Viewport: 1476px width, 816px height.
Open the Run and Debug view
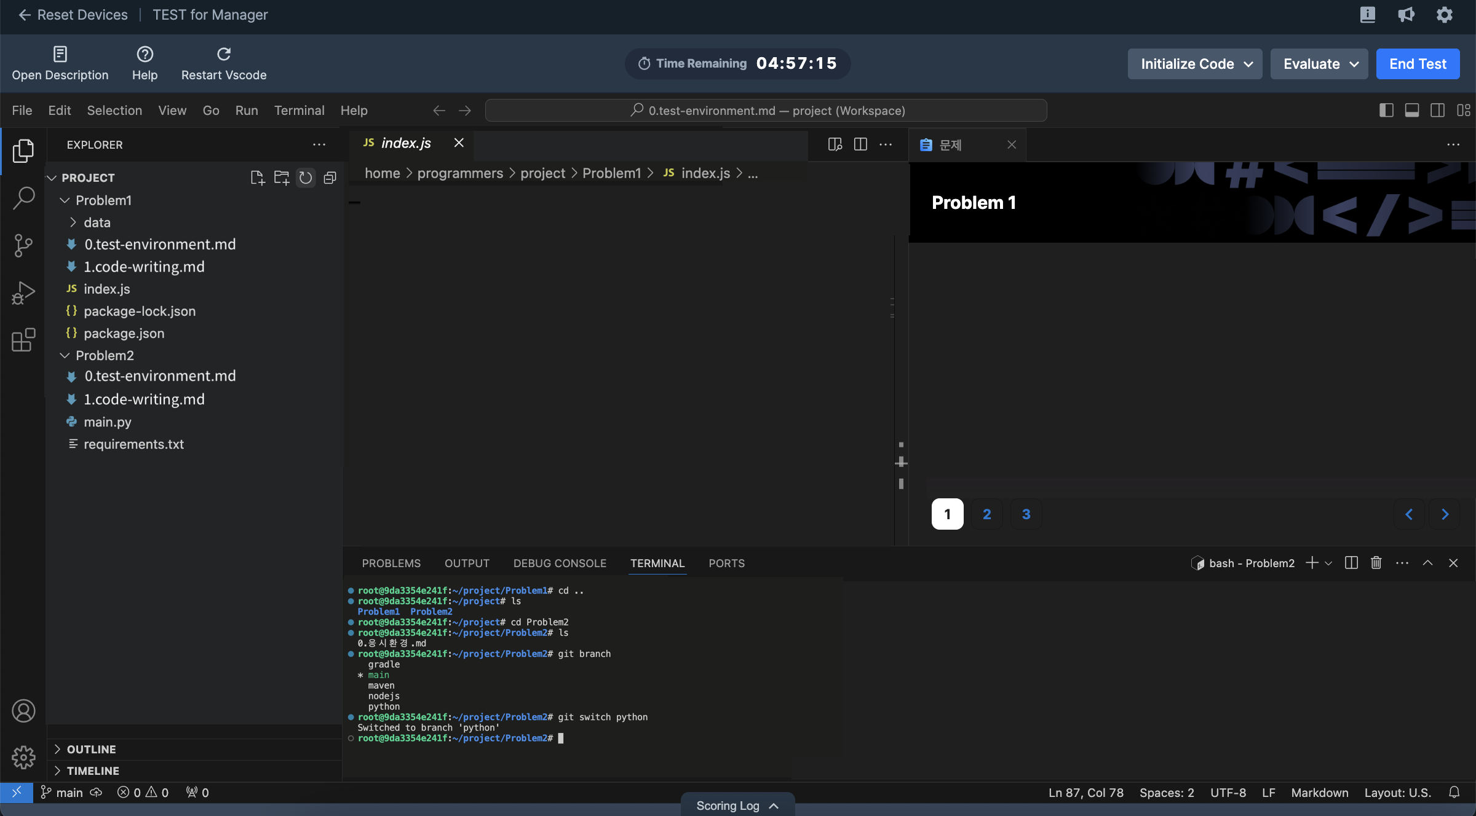pos(23,292)
